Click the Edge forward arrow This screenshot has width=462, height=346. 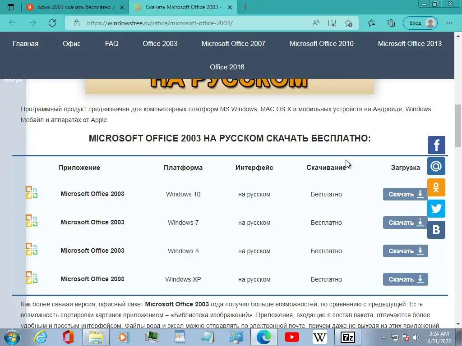point(32,23)
